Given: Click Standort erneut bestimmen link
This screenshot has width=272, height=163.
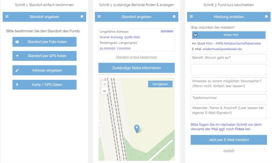Looking at the screenshot, I should (136, 57).
